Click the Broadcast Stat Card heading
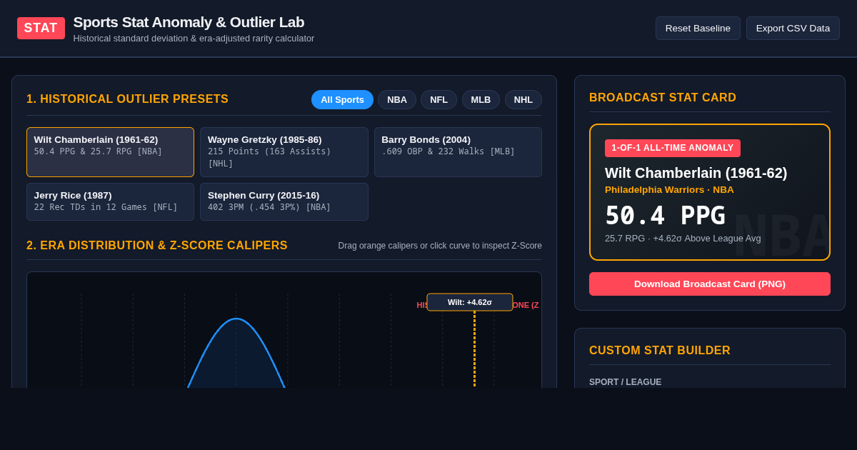Screen dimensions: 857x450 point(663,98)
